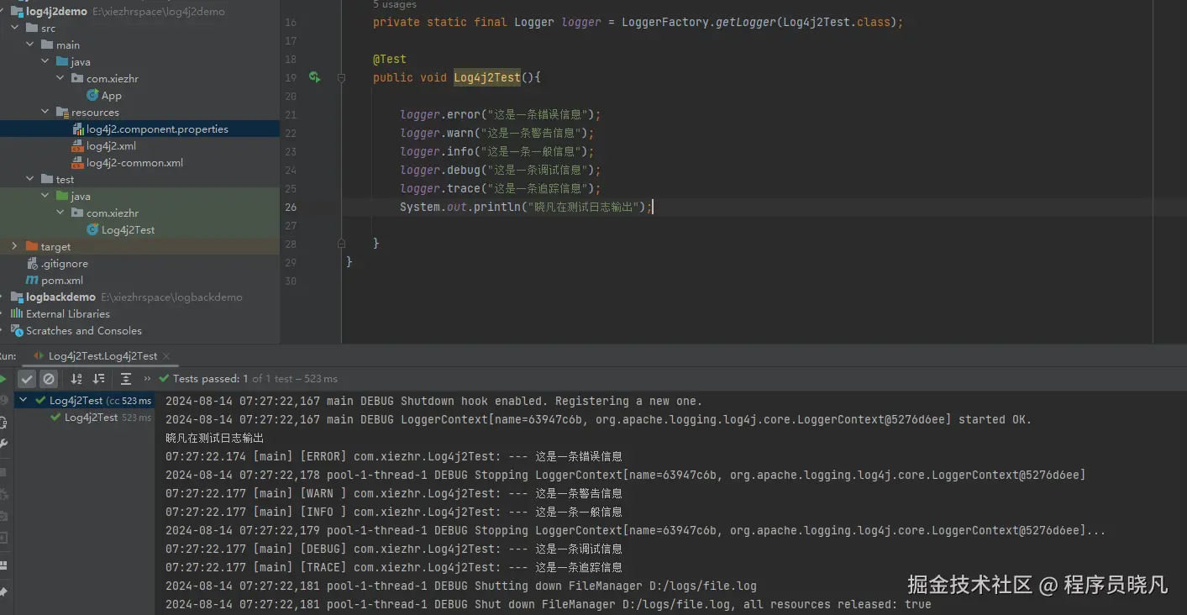The image size is (1187, 615).
Task: Click the App class file icon
Action: pos(93,95)
